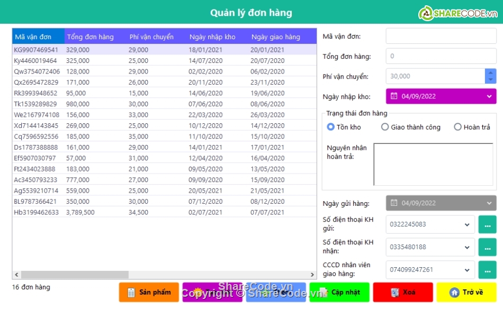Click the Cập nhật (update) button

click(339, 292)
